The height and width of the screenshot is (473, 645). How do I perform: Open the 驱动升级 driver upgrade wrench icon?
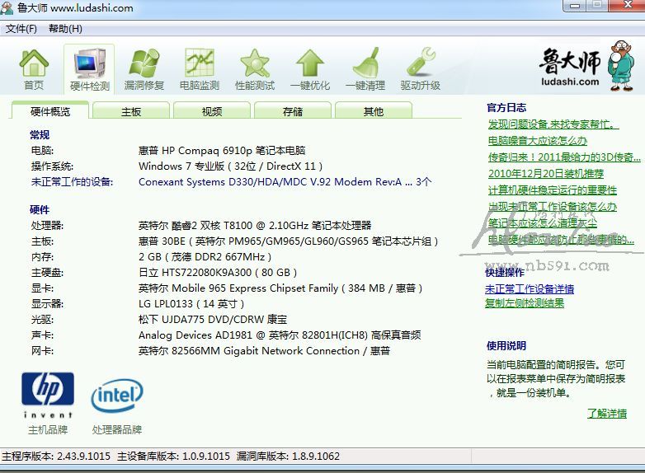(x=421, y=69)
